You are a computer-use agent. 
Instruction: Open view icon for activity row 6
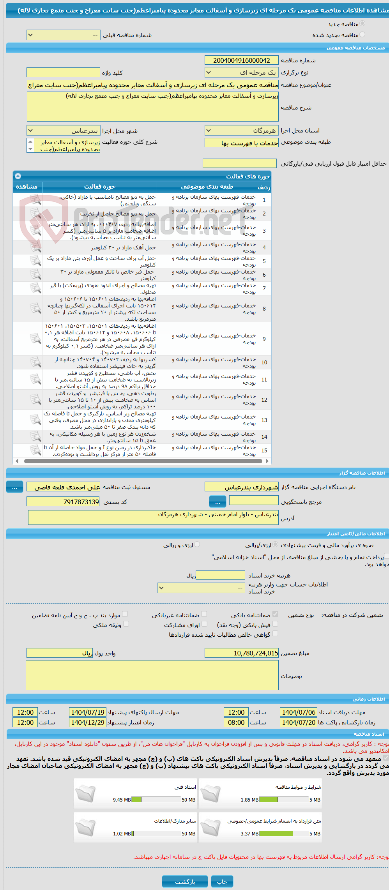click(35, 275)
